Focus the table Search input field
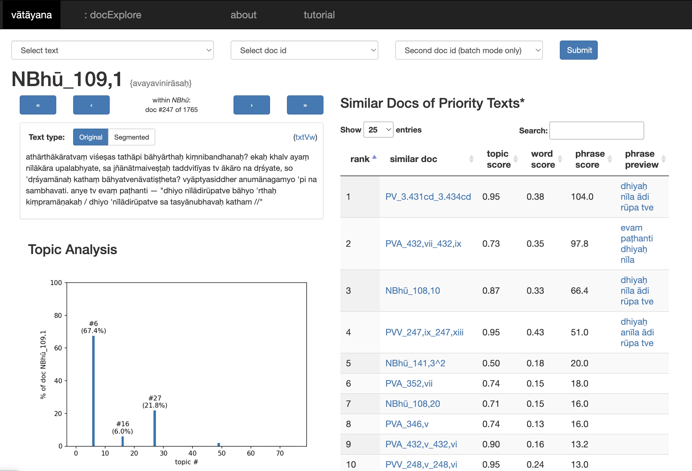The height and width of the screenshot is (471, 692). pos(596,131)
